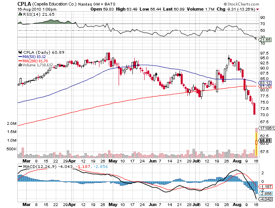275x208 pixels.
Task: Click the RSI 50 axis label
Action: (x=262, y=30)
